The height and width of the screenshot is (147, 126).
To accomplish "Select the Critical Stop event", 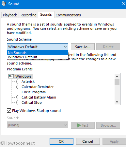I will [x=32, y=102].
